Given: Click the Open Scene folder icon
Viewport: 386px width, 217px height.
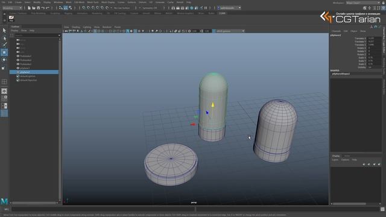Looking at the screenshot, I should (34, 8).
